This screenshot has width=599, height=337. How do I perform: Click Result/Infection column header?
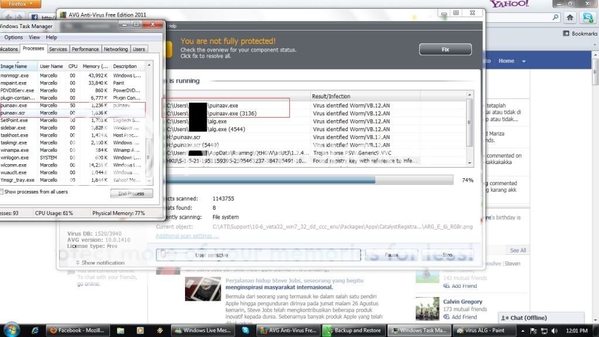[365, 96]
